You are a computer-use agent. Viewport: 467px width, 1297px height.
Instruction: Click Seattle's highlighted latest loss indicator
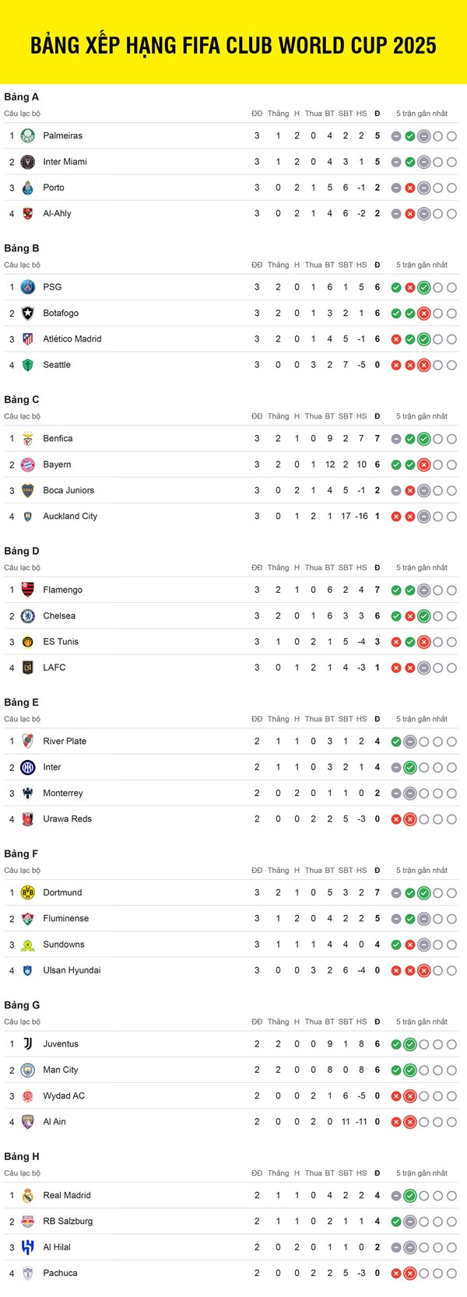click(424, 365)
